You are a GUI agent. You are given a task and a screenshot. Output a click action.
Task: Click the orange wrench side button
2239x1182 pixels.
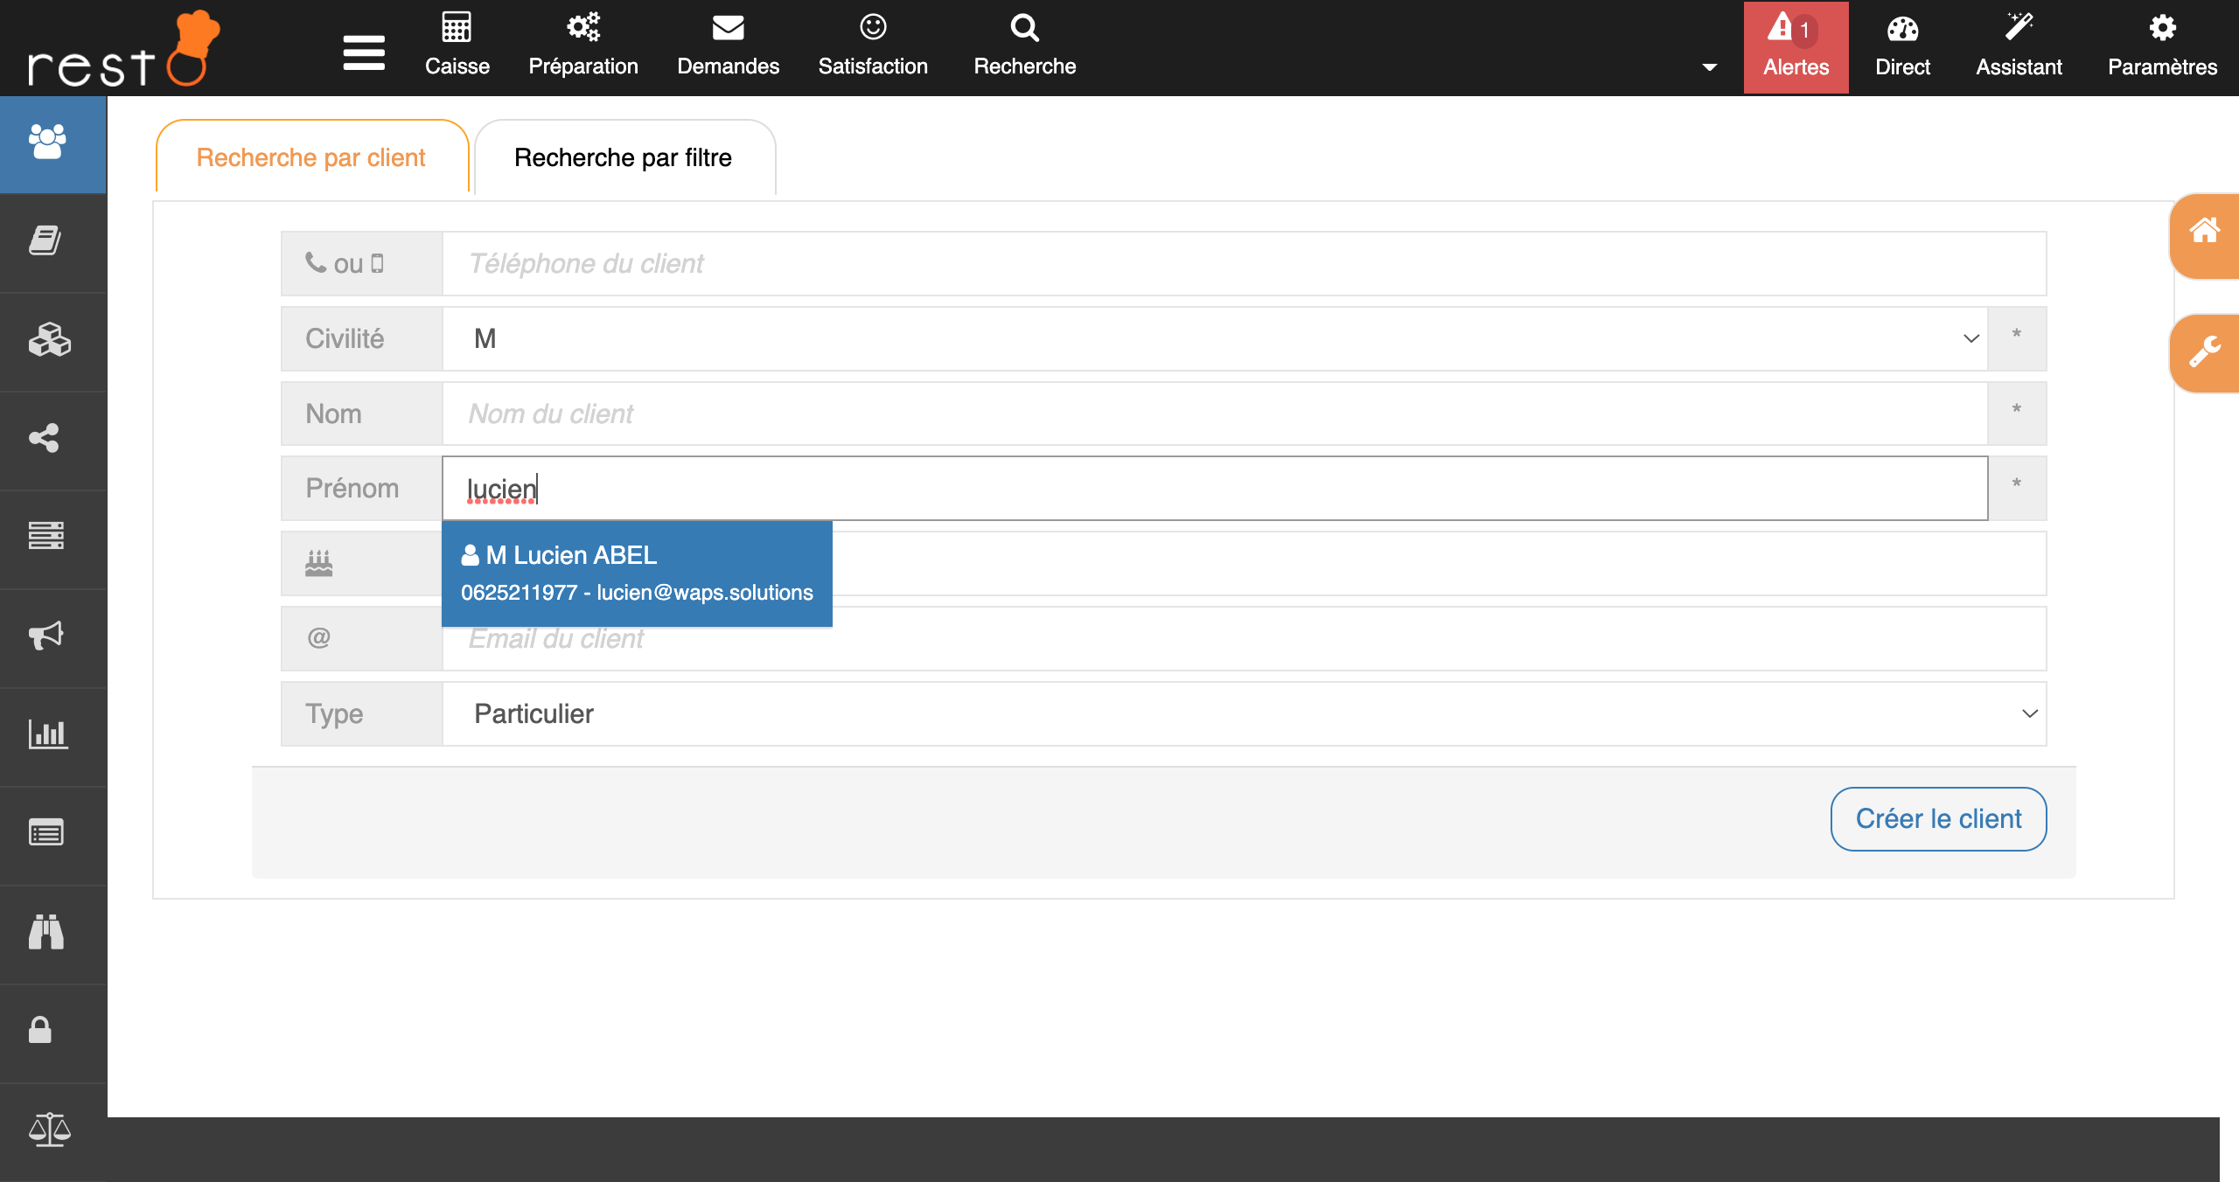coord(2205,352)
